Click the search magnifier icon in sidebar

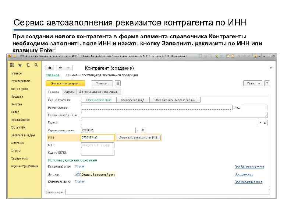tap(36, 65)
